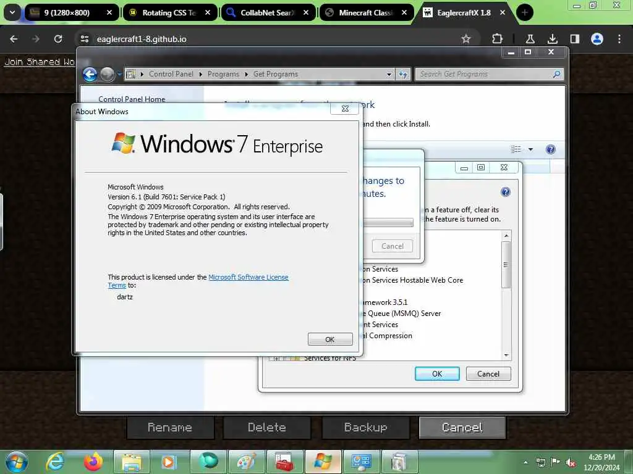The width and height of the screenshot is (633, 474).
Task: Select Programs in the breadcrumb
Action: [223, 74]
